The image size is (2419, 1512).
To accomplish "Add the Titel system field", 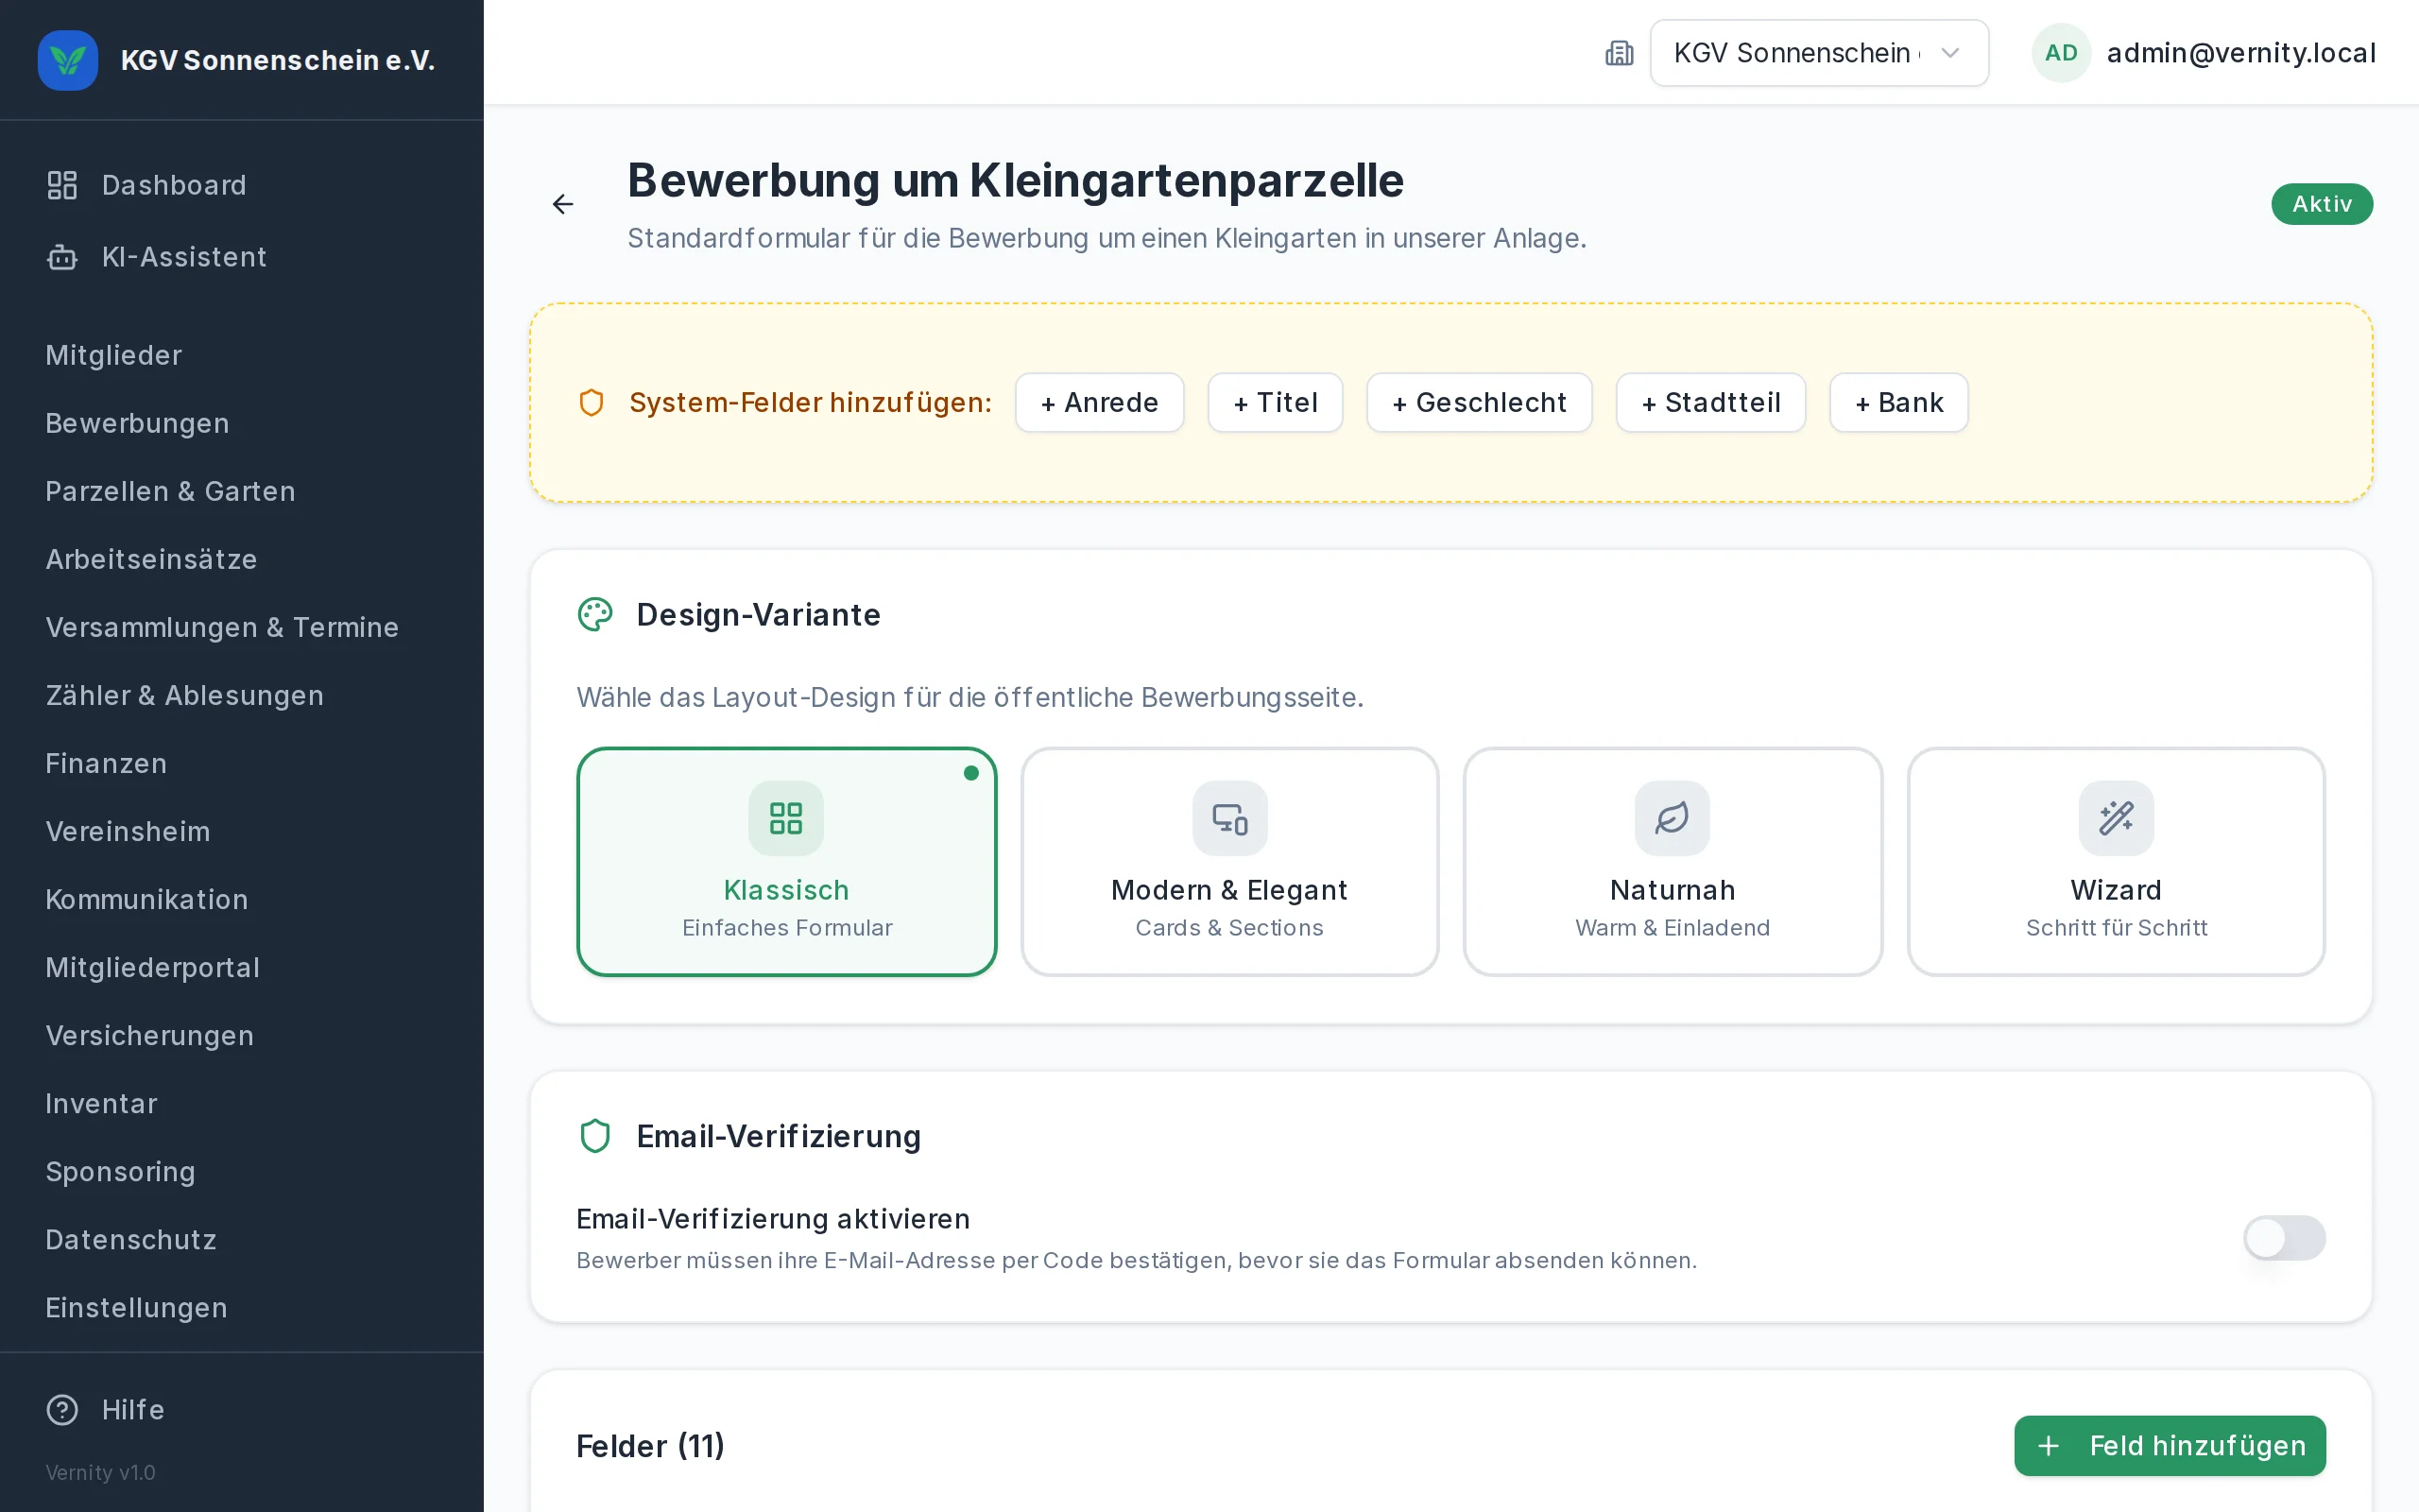I will click(x=1276, y=403).
